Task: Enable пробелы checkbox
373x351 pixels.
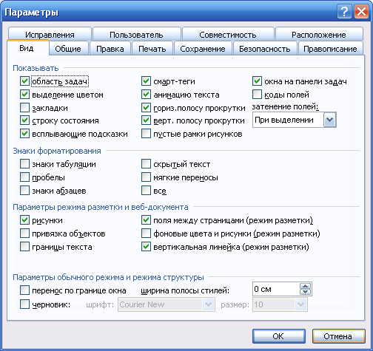Action: (x=24, y=177)
